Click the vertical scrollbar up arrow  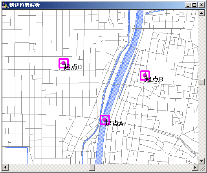coord(202,13)
